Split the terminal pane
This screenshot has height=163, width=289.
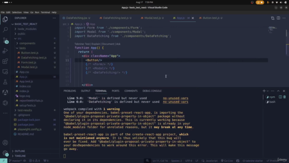point(280,97)
